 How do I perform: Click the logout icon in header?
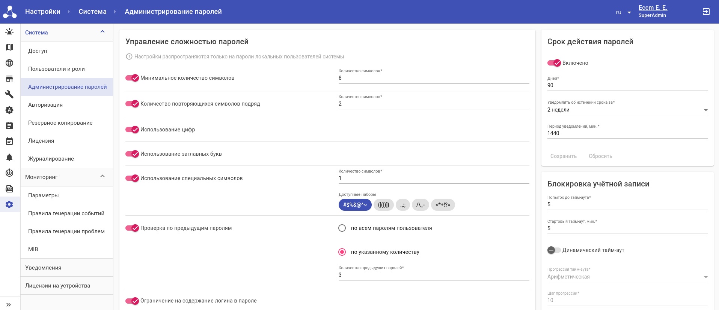706,12
